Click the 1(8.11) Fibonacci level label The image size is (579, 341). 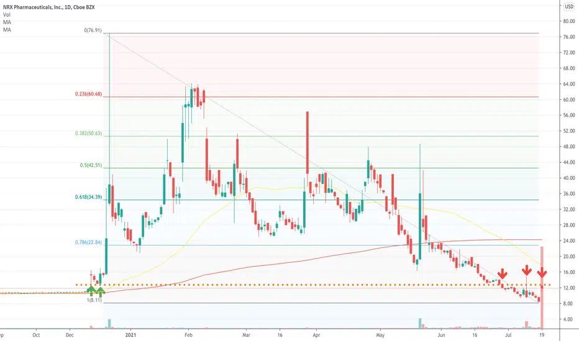94,300
